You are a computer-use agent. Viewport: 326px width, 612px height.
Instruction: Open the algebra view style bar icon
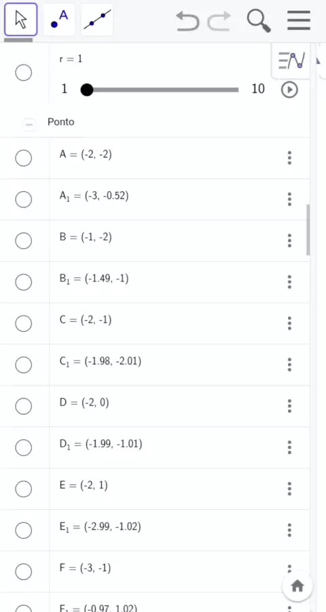click(x=291, y=61)
